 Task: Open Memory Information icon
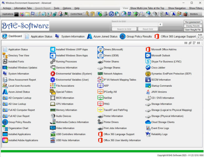point(53,110)
